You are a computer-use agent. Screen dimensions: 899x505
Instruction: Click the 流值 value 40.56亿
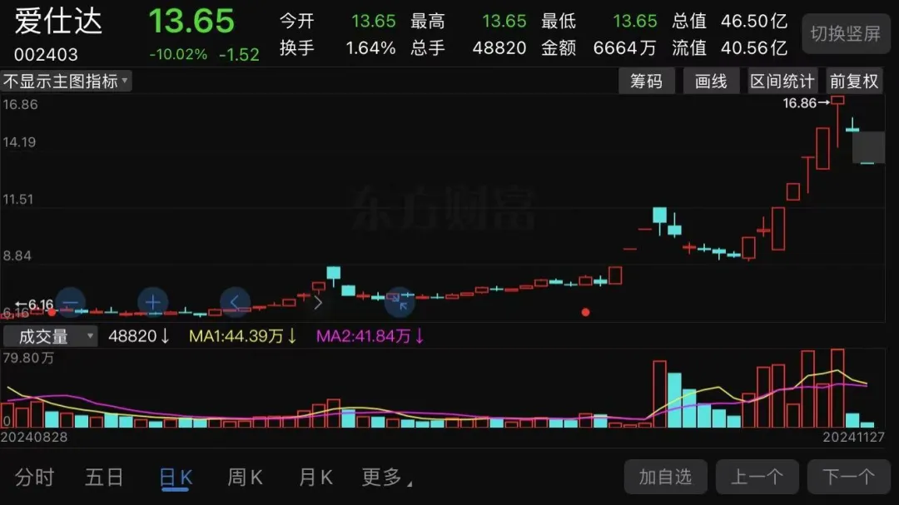point(754,47)
